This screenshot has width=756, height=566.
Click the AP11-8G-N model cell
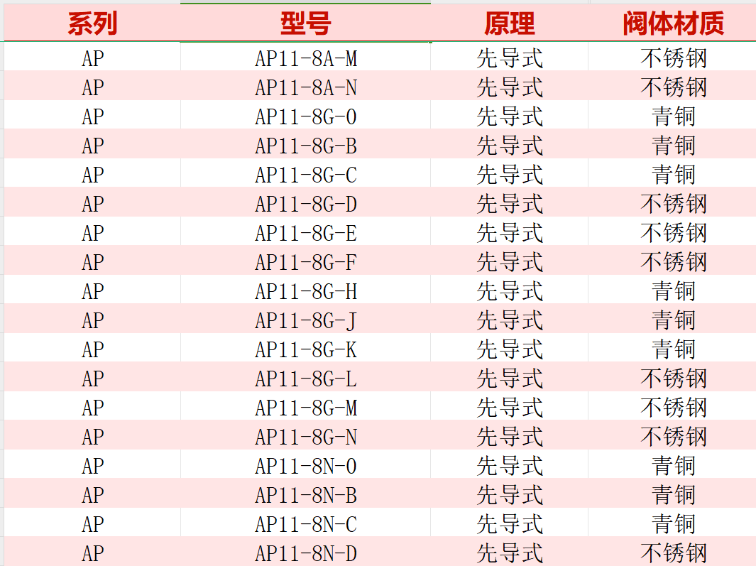[305, 437]
